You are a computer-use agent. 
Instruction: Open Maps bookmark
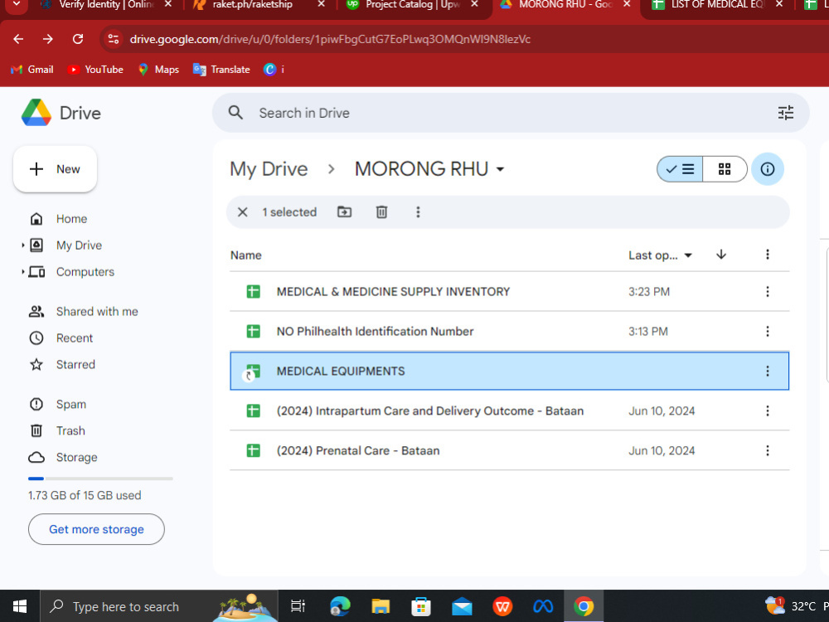[158, 70]
